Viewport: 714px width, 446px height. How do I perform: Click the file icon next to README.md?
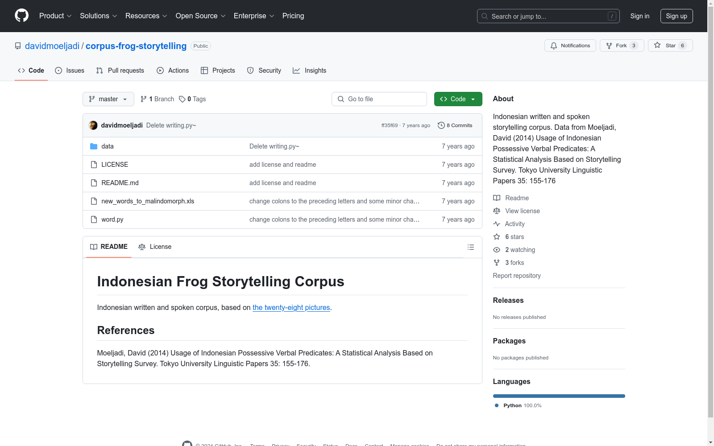point(94,183)
